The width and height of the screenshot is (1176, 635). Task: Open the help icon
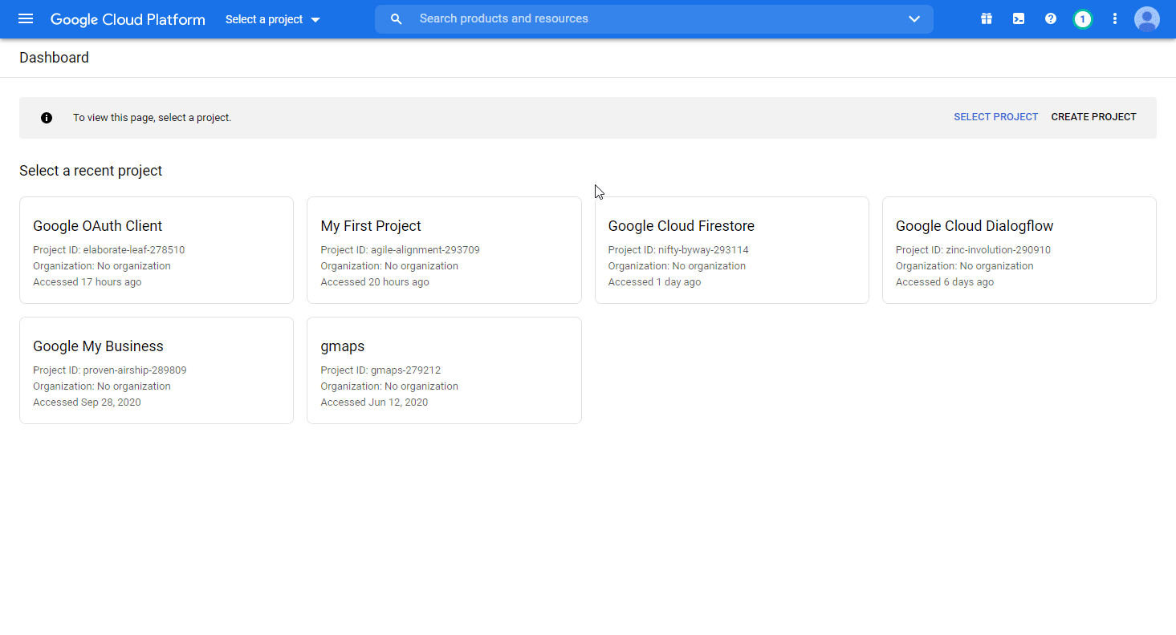point(1050,18)
